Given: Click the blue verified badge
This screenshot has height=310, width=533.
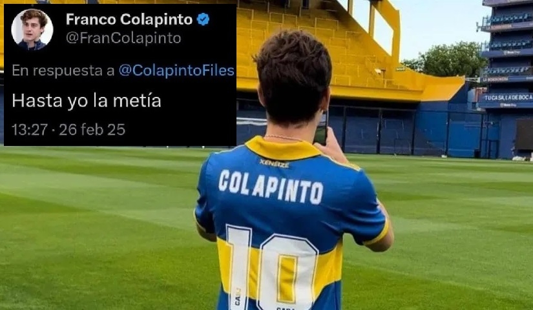Looking at the screenshot, I should coord(204,20).
